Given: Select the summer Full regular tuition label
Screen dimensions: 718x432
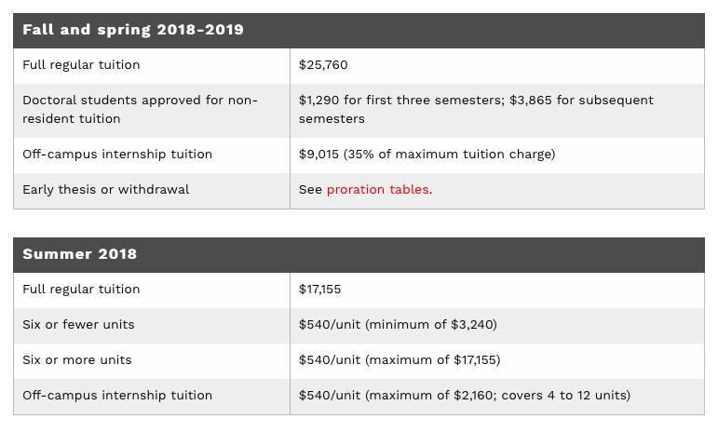Looking at the screenshot, I should pos(81,290).
